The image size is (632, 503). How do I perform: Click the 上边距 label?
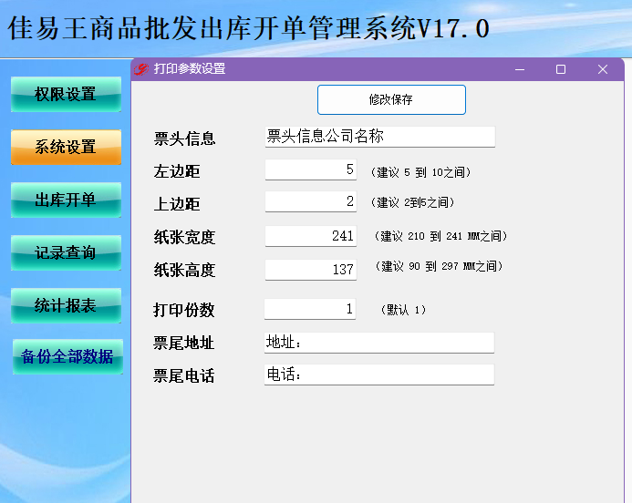click(x=177, y=204)
